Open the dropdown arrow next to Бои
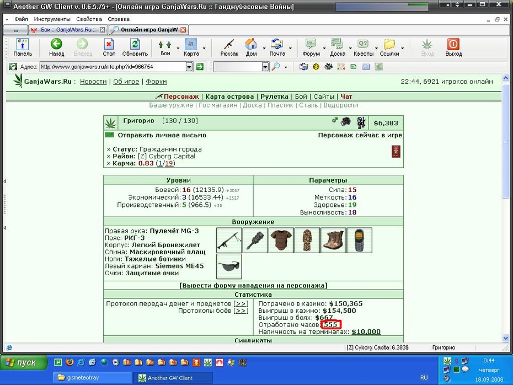 click(178, 48)
